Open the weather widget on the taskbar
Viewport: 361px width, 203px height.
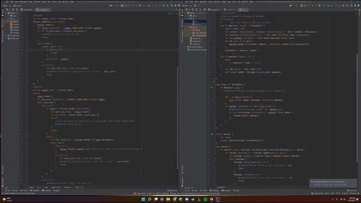pos(7,199)
